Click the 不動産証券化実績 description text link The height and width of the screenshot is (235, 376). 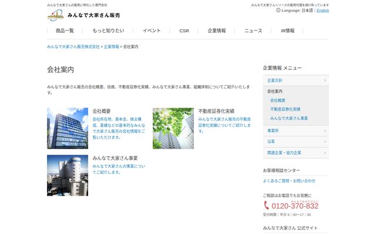pyautogui.click(x=224, y=125)
